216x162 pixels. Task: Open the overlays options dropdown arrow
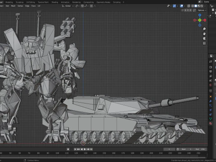click(x=184, y=6)
